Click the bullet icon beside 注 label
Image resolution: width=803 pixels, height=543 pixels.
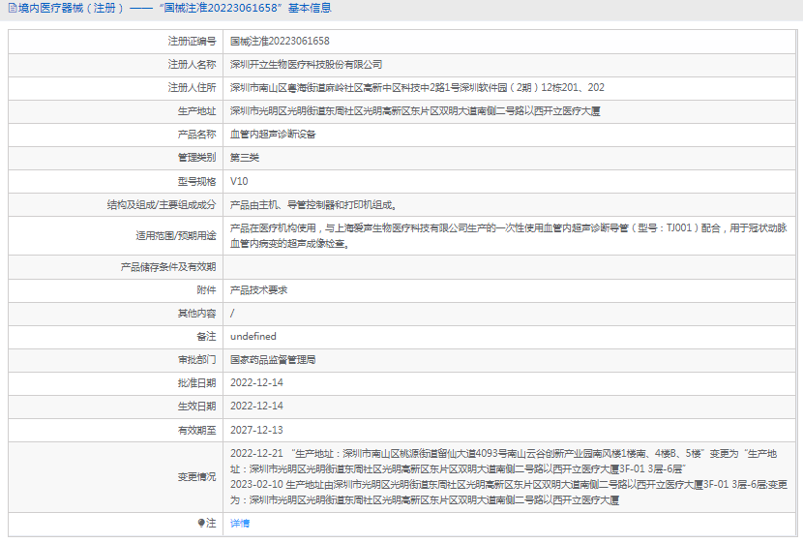[201, 523]
